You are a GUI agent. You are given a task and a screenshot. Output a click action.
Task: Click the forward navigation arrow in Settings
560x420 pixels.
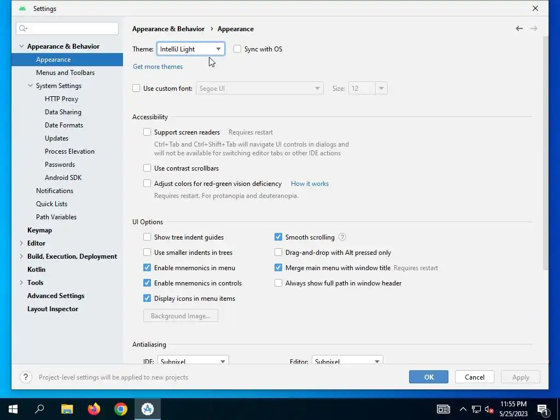[x=534, y=28]
